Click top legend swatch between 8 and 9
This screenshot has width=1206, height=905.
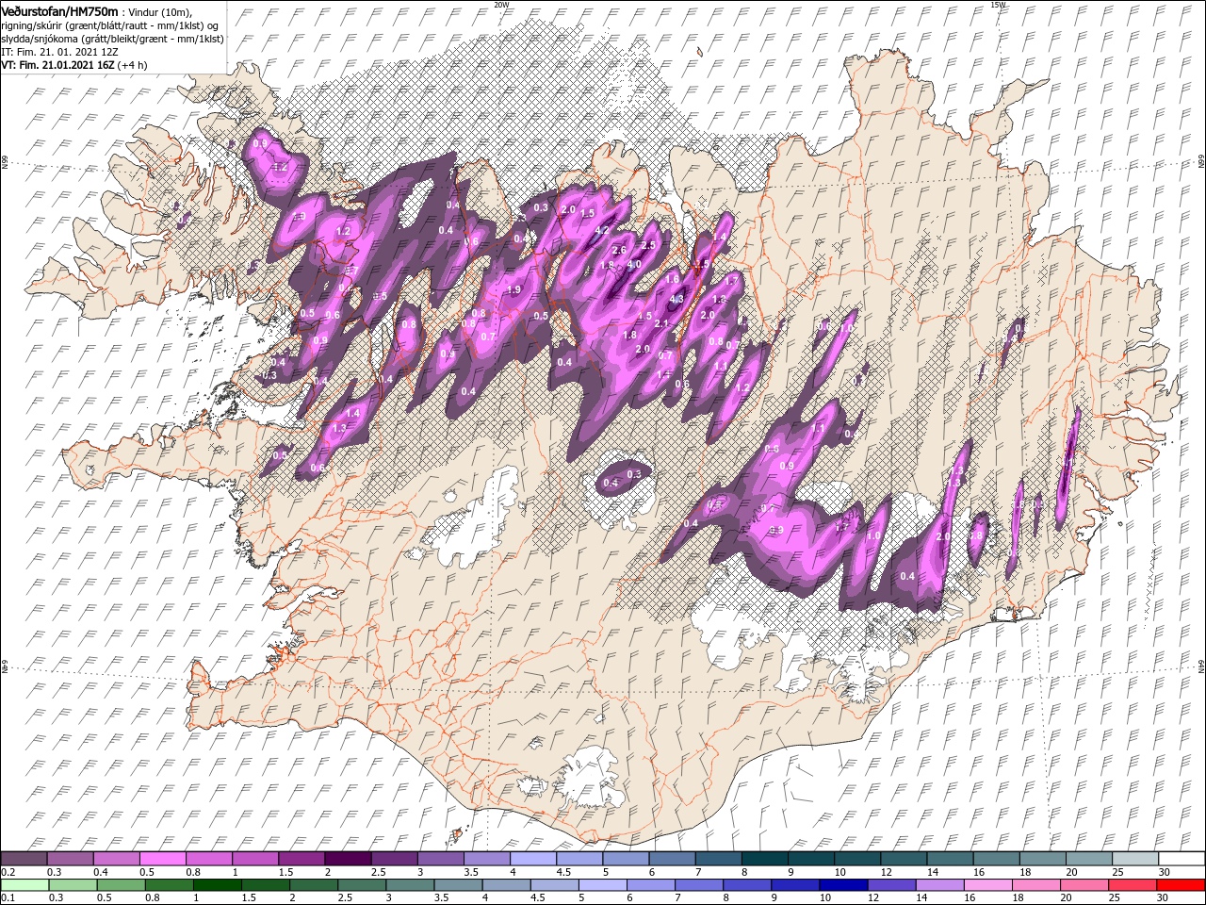click(765, 859)
